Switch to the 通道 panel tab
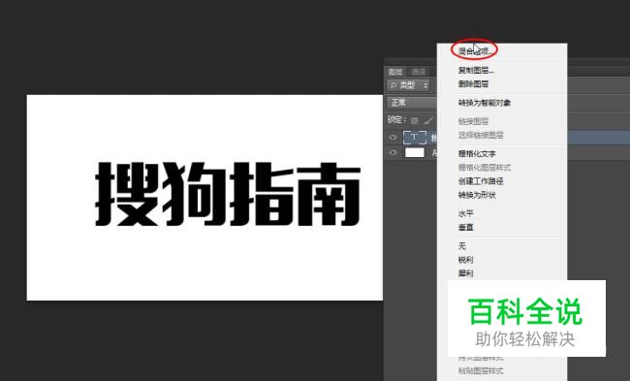 click(419, 72)
